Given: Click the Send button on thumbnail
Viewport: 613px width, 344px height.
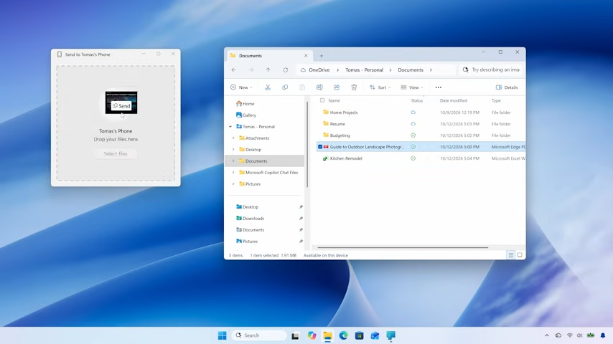Looking at the screenshot, I should pyautogui.click(x=121, y=106).
